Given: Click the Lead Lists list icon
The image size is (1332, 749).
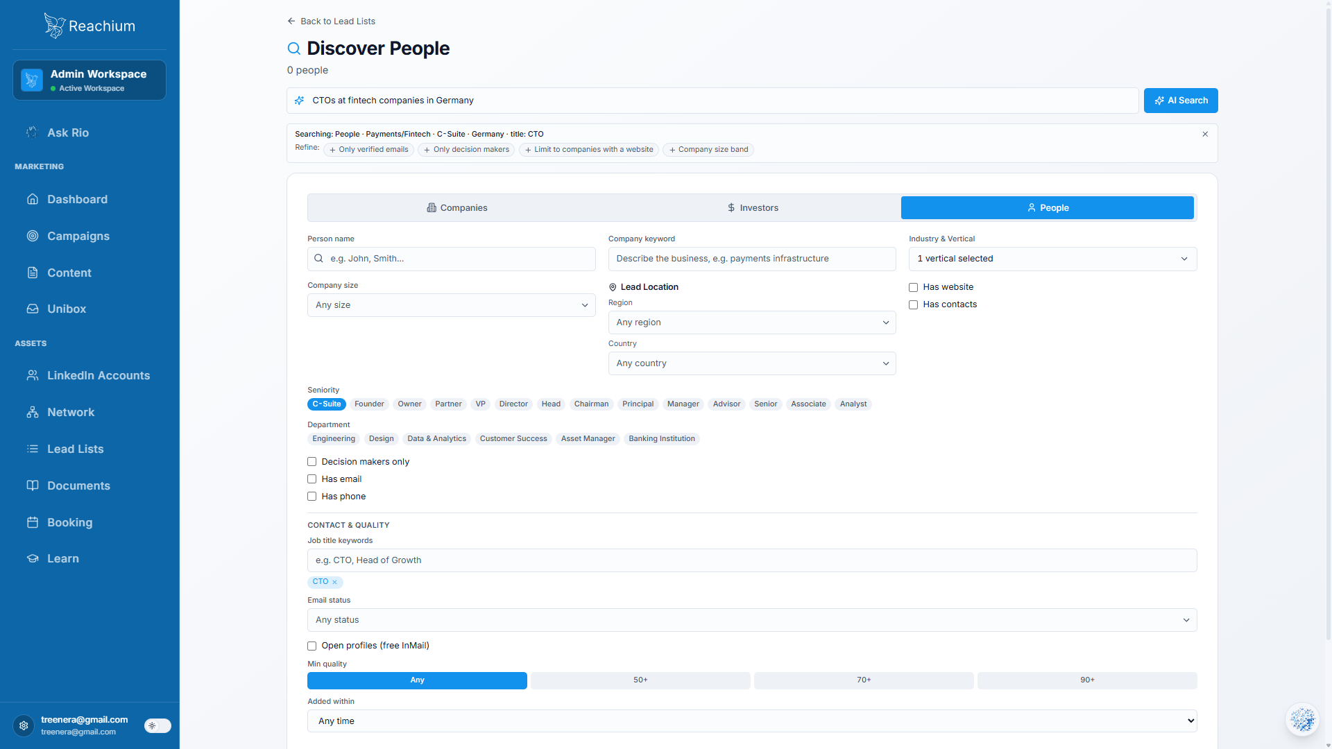Looking at the screenshot, I should [33, 449].
